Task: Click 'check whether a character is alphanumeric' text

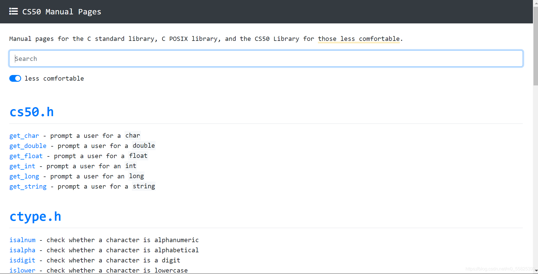Action: pyautogui.click(x=123, y=240)
